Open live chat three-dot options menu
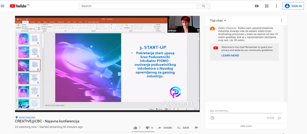This screenshot has width=307, height=134. tap(281, 21)
